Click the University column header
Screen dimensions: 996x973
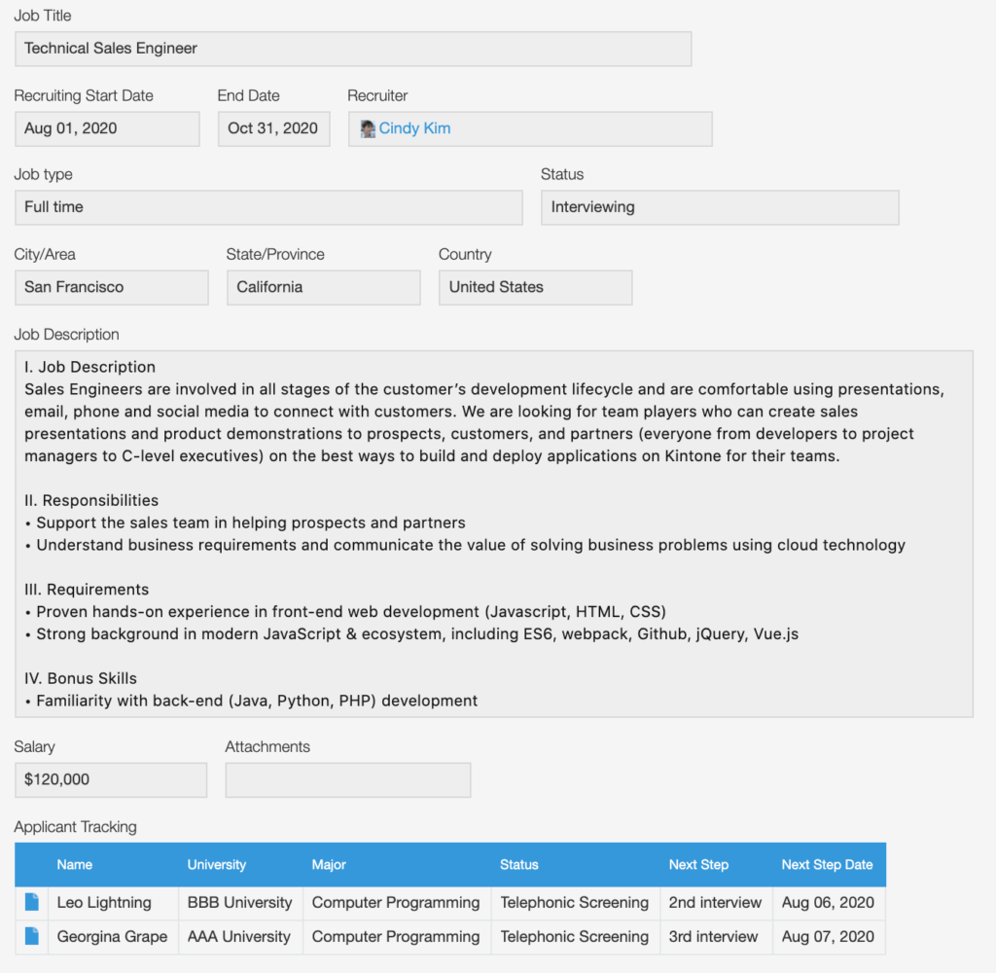(x=217, y=865)
